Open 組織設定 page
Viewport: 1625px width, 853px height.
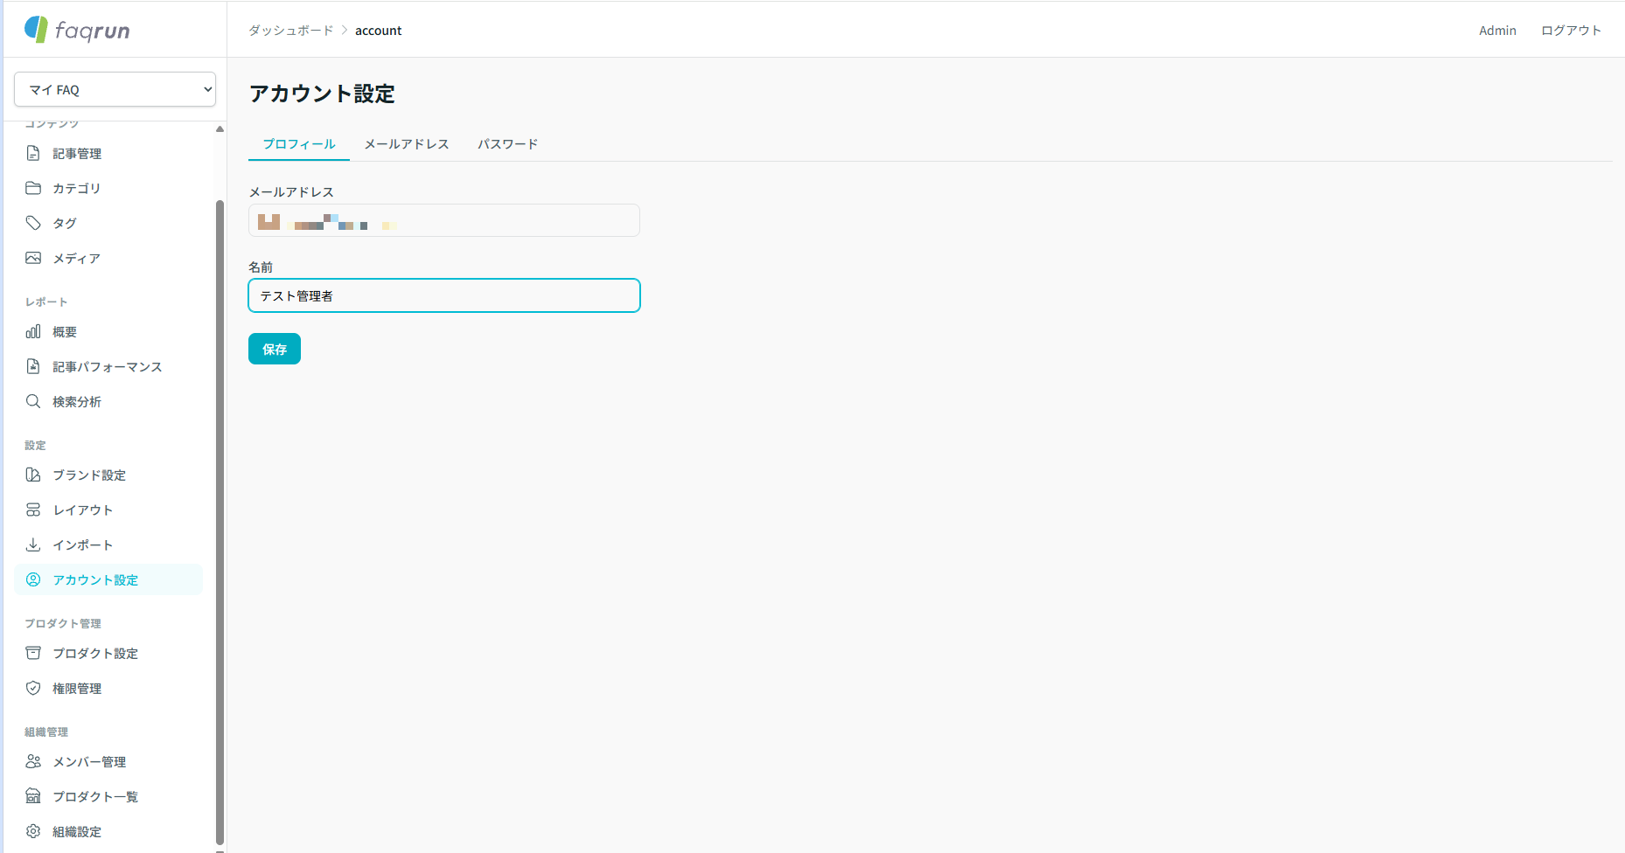click(x=108, y=831)
